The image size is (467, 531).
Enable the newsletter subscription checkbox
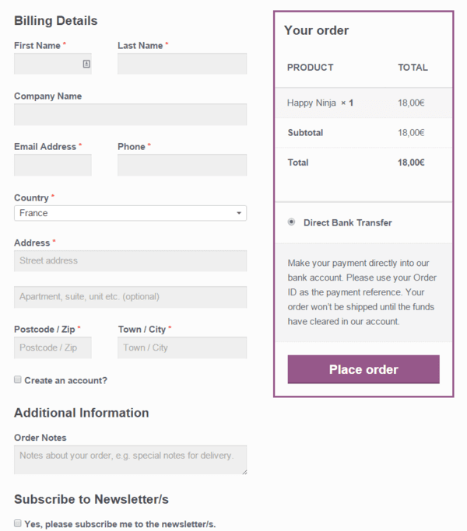tap(18, 524)
